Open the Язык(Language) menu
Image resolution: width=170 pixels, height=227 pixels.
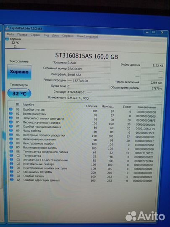(87, 37)
